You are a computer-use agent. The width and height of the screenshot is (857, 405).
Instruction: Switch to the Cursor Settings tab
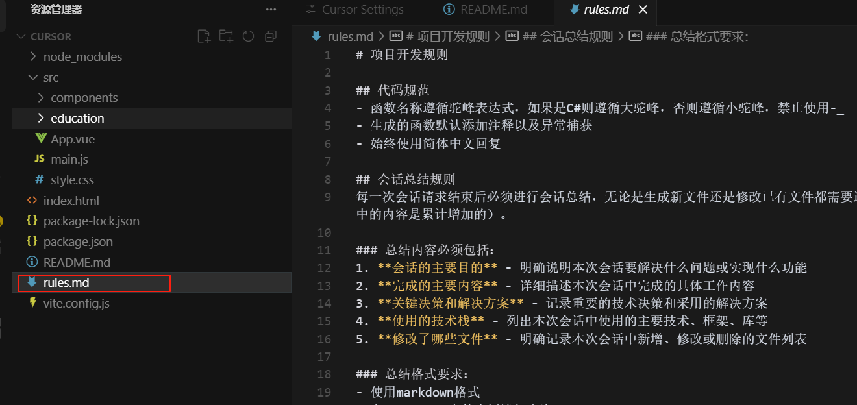(x=362, y=10)
